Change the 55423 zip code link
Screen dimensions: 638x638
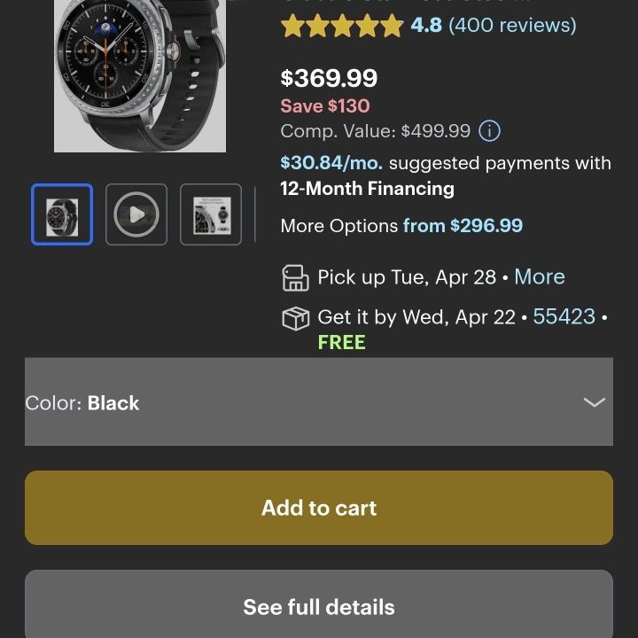(x=564, y=316)
